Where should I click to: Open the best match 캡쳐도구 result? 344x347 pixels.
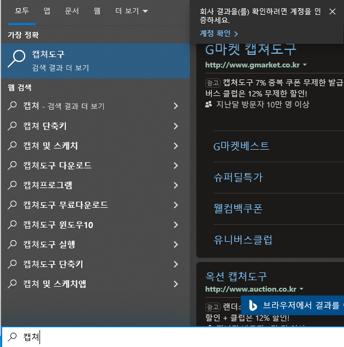pos(95,61)
